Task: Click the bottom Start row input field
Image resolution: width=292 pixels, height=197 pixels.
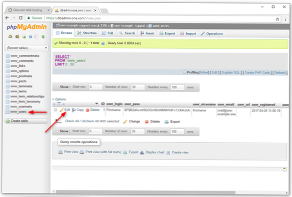Action: 95,131
